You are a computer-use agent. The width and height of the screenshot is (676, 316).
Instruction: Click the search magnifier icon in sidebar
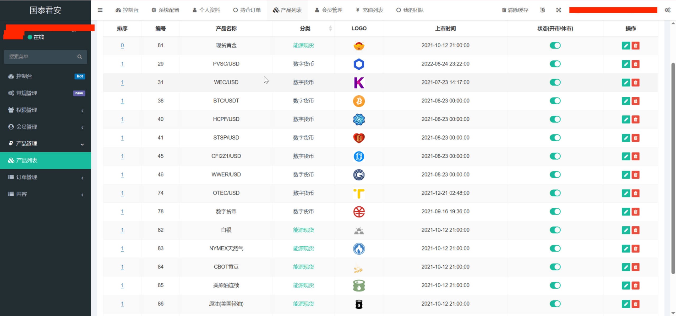79,57
